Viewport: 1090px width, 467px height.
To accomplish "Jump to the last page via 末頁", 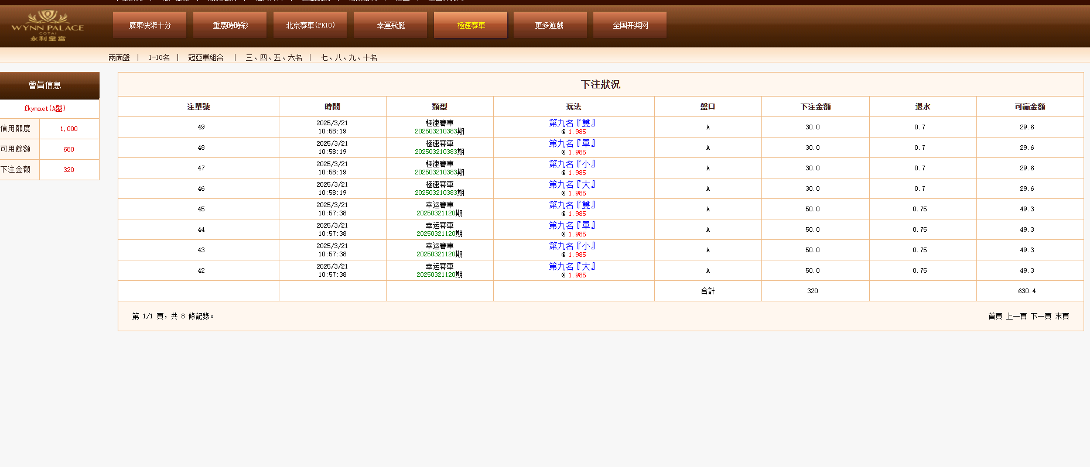I will [1062, 316].
